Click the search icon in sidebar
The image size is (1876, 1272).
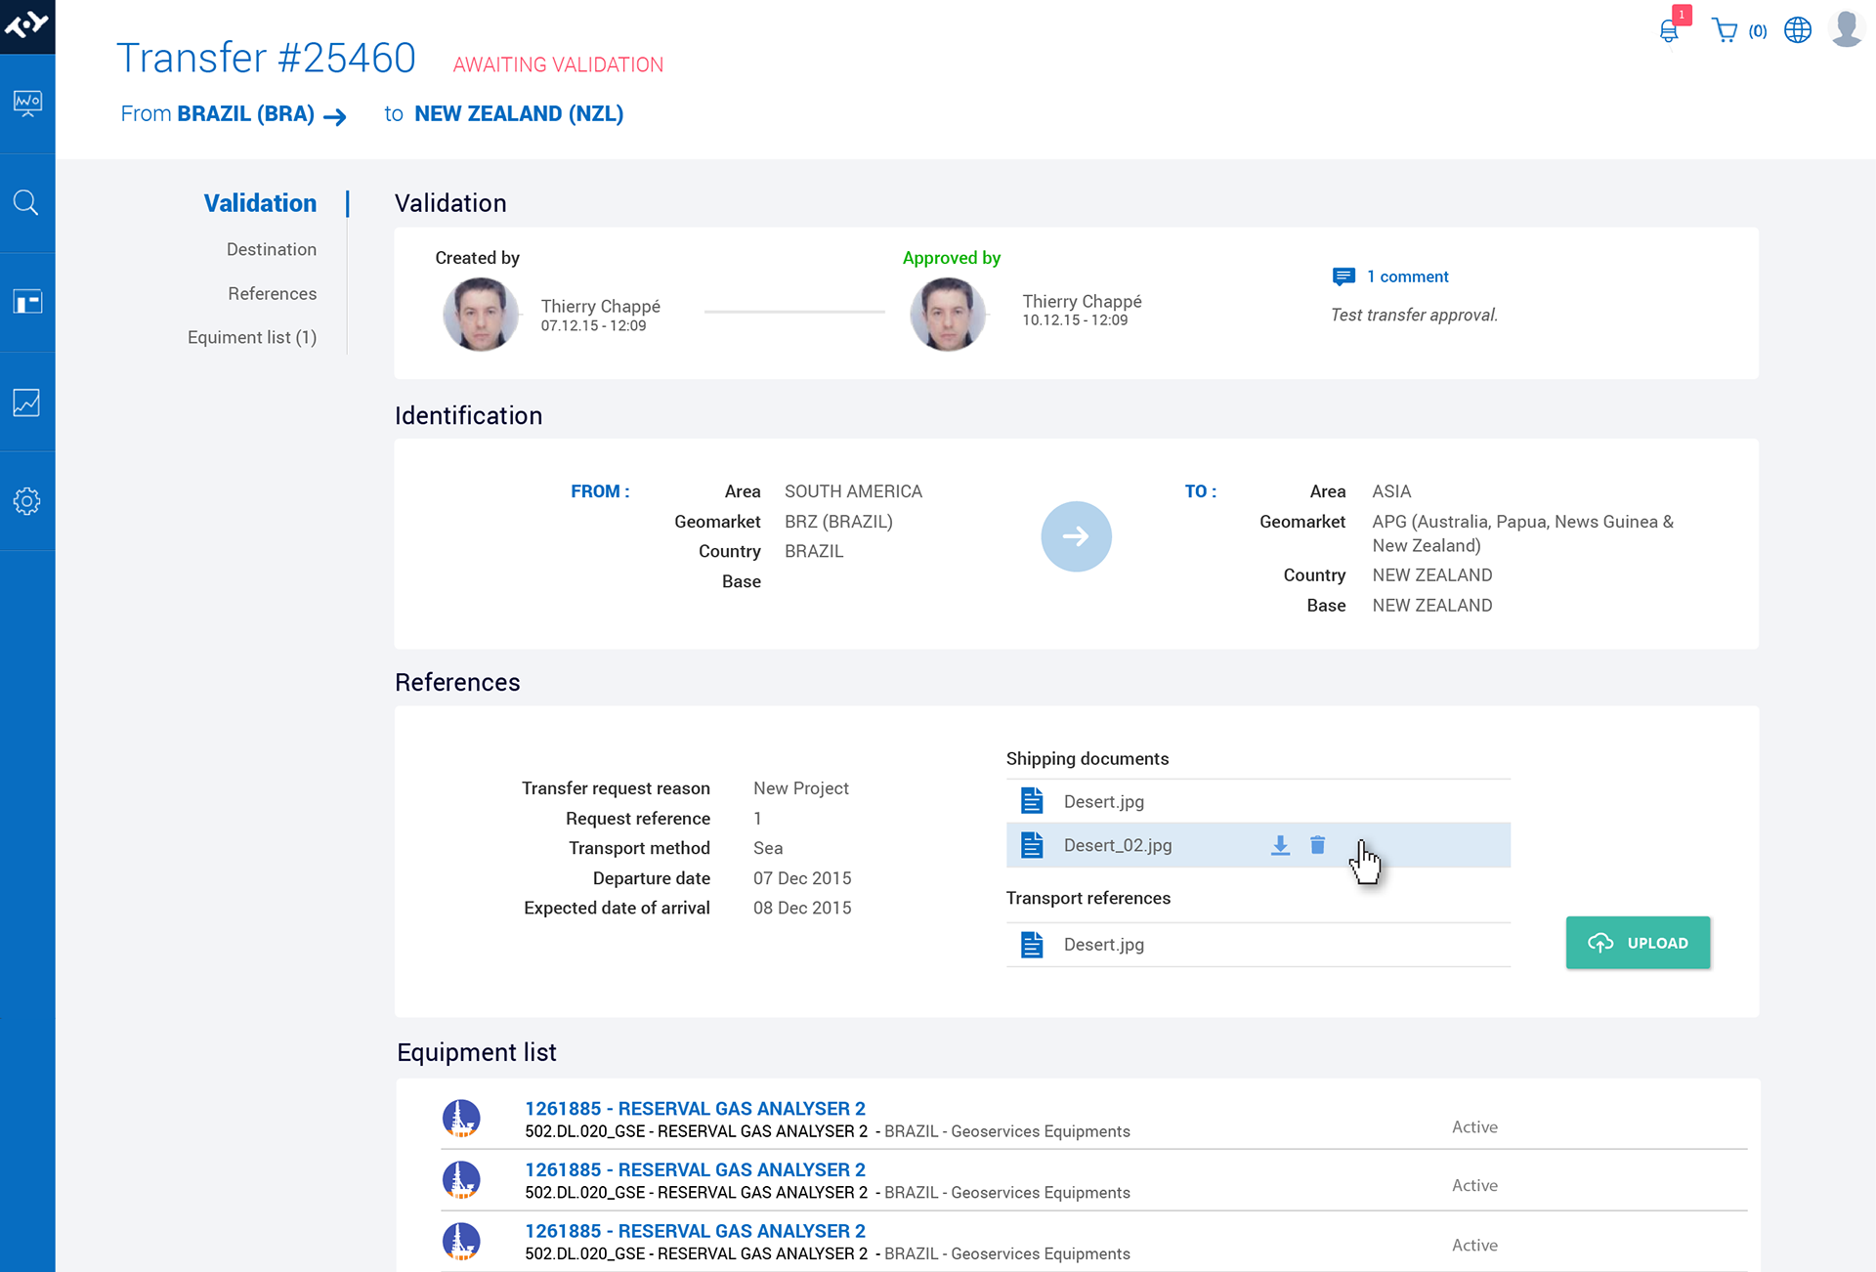pyautogui.click(x=26, y=203)
